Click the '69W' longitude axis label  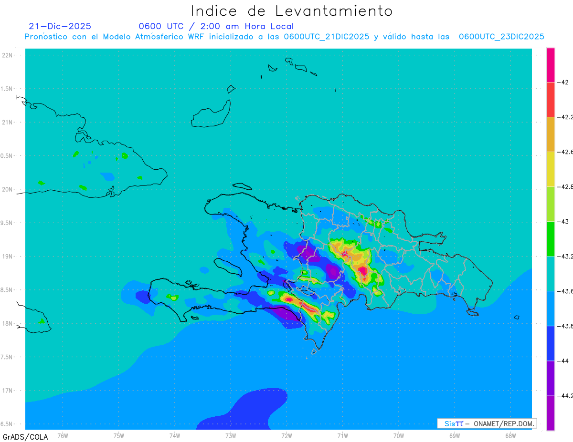(x=455, y=436)
